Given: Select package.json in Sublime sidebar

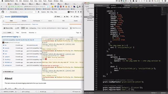Looking at the screenshot, I should pos(90,20).
